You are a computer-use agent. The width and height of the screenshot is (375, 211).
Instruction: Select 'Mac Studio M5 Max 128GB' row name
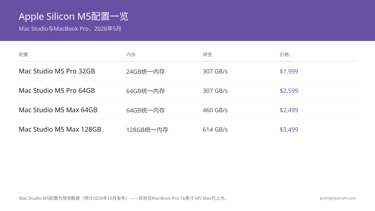(60, 129)
